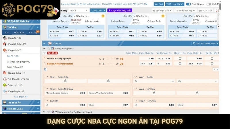Expand Xem thêm sports list
The width and height of the screenshot is (230, 129).
(x=21, y=97)
